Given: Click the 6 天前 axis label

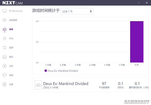Looking at the screenshot, I should coord(63,65).
